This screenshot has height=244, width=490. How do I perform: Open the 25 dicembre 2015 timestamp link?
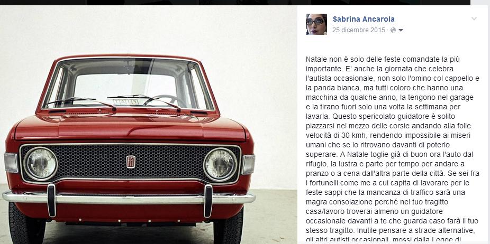coord(359,30)
